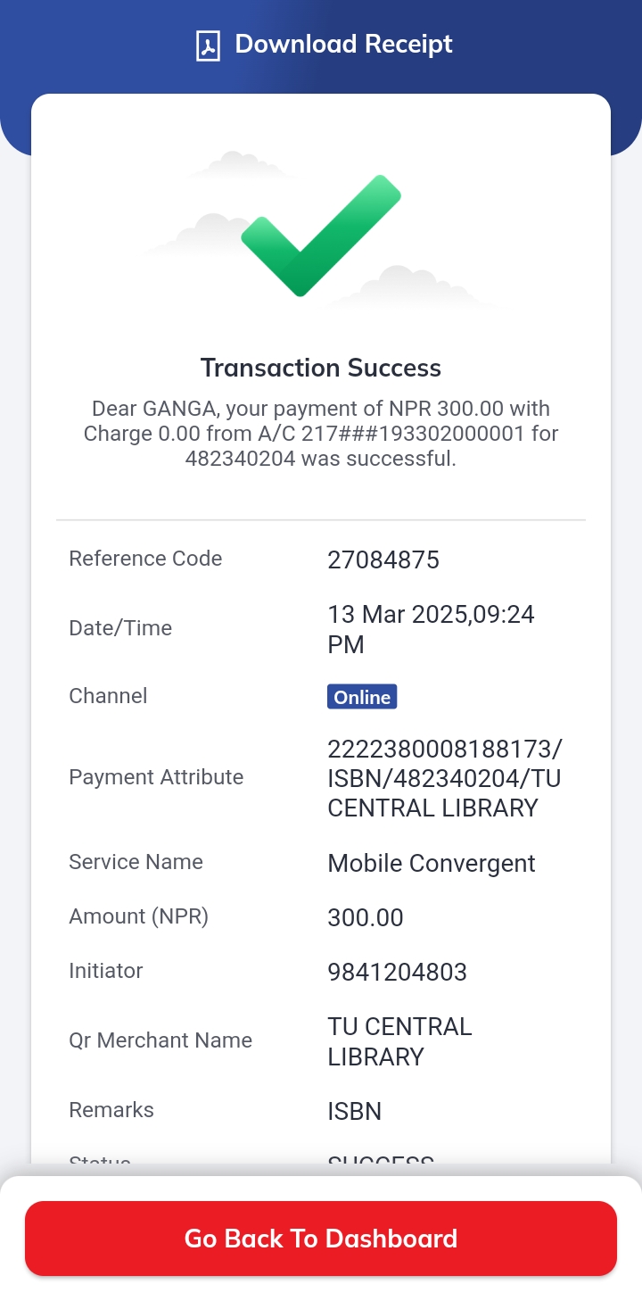The image size is (642, 1301).
Task: Click the TU CENTRAL LIBRARY merchant value
Action: (399, 1041)
